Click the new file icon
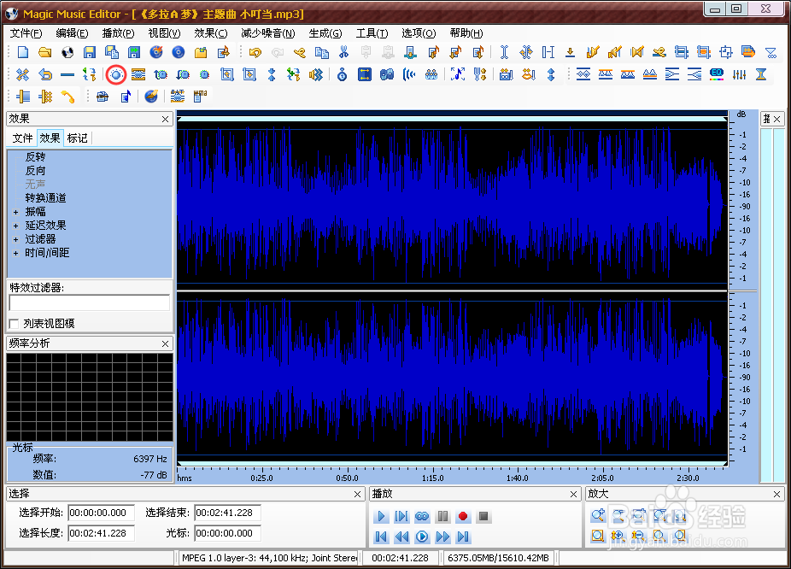The width and height of the screenshot is (791, 569). click(23, 52)
